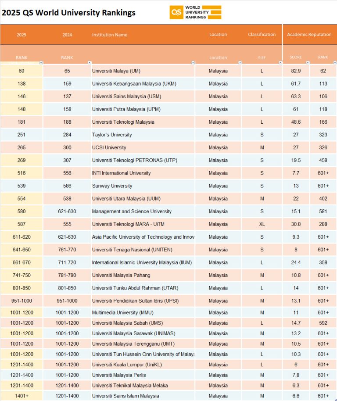Select the 'Multimedia University (MMU)' cell
337x401 pixels.
[143, 312]
